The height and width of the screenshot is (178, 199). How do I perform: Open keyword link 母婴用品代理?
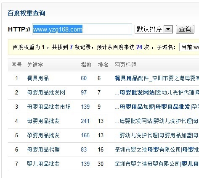point(43,149)
